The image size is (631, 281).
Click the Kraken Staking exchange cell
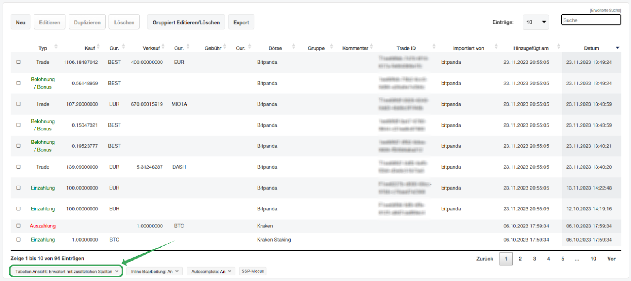(274, 239)
